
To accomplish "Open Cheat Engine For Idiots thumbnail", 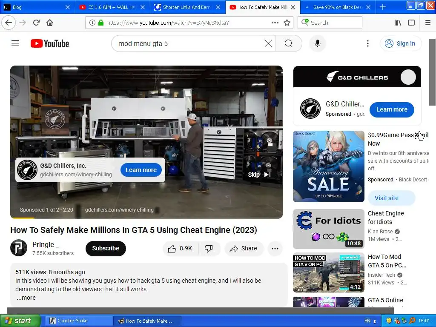I will 329,229.
